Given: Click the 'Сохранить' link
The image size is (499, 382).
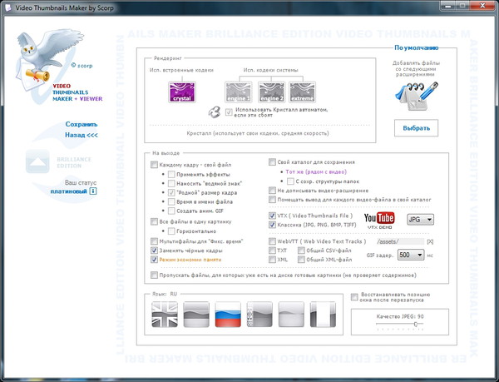Looking at the screenshot, I should click(x=82, y=124).
